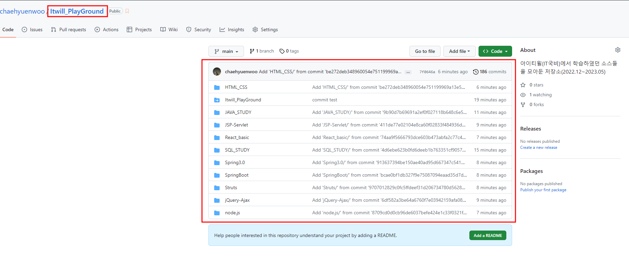The height and width of the screenshot is (257, 629).
Task: Open the JSP-Servlet folder name link
Action: tap(237, 125)
